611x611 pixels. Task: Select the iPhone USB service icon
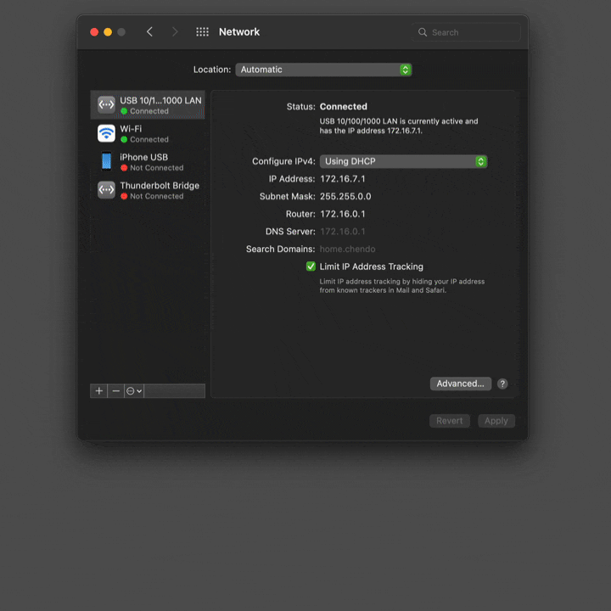click(106, 161)
